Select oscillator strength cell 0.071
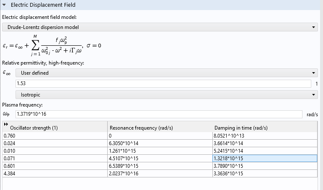The width and height of the screenshot is (323, 190). [54, 158]
